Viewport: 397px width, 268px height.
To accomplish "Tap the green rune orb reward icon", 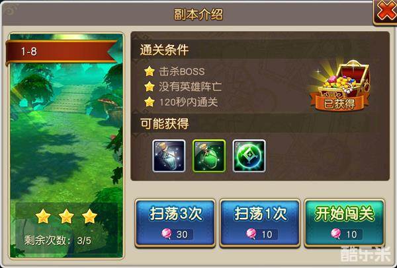I will pyautogui.click(x=249, y=156).
